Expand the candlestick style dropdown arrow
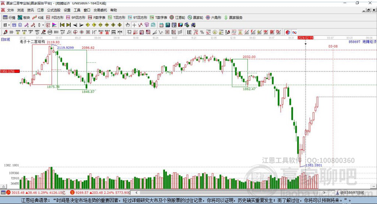 point(43,25)
